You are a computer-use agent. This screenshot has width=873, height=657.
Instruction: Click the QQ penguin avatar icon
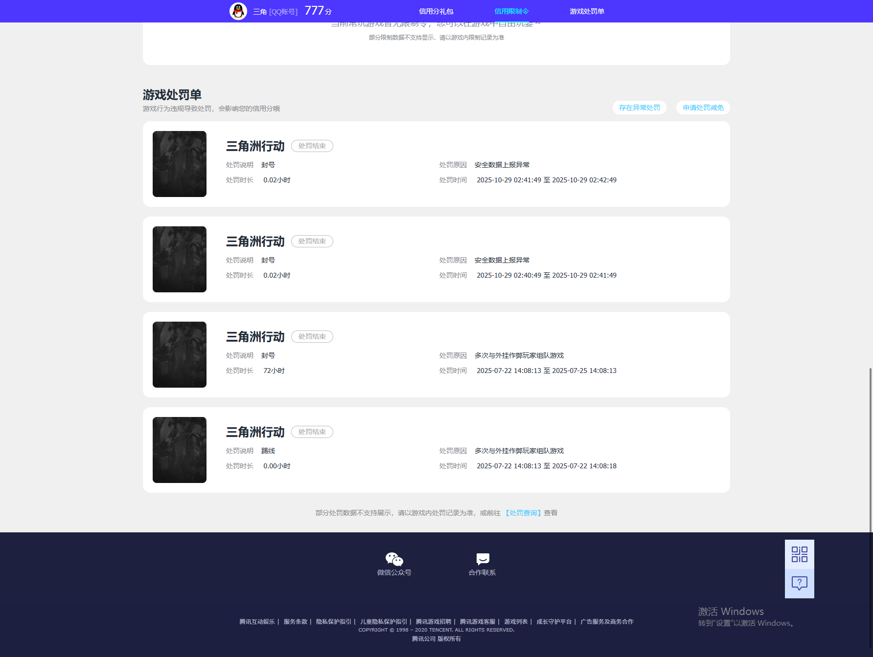pyautogui.click(x=238, y=11)
